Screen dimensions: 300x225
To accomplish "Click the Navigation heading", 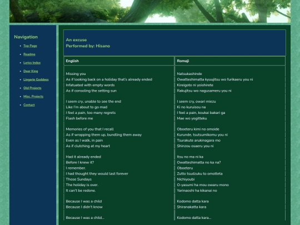I will coord(26,37).
